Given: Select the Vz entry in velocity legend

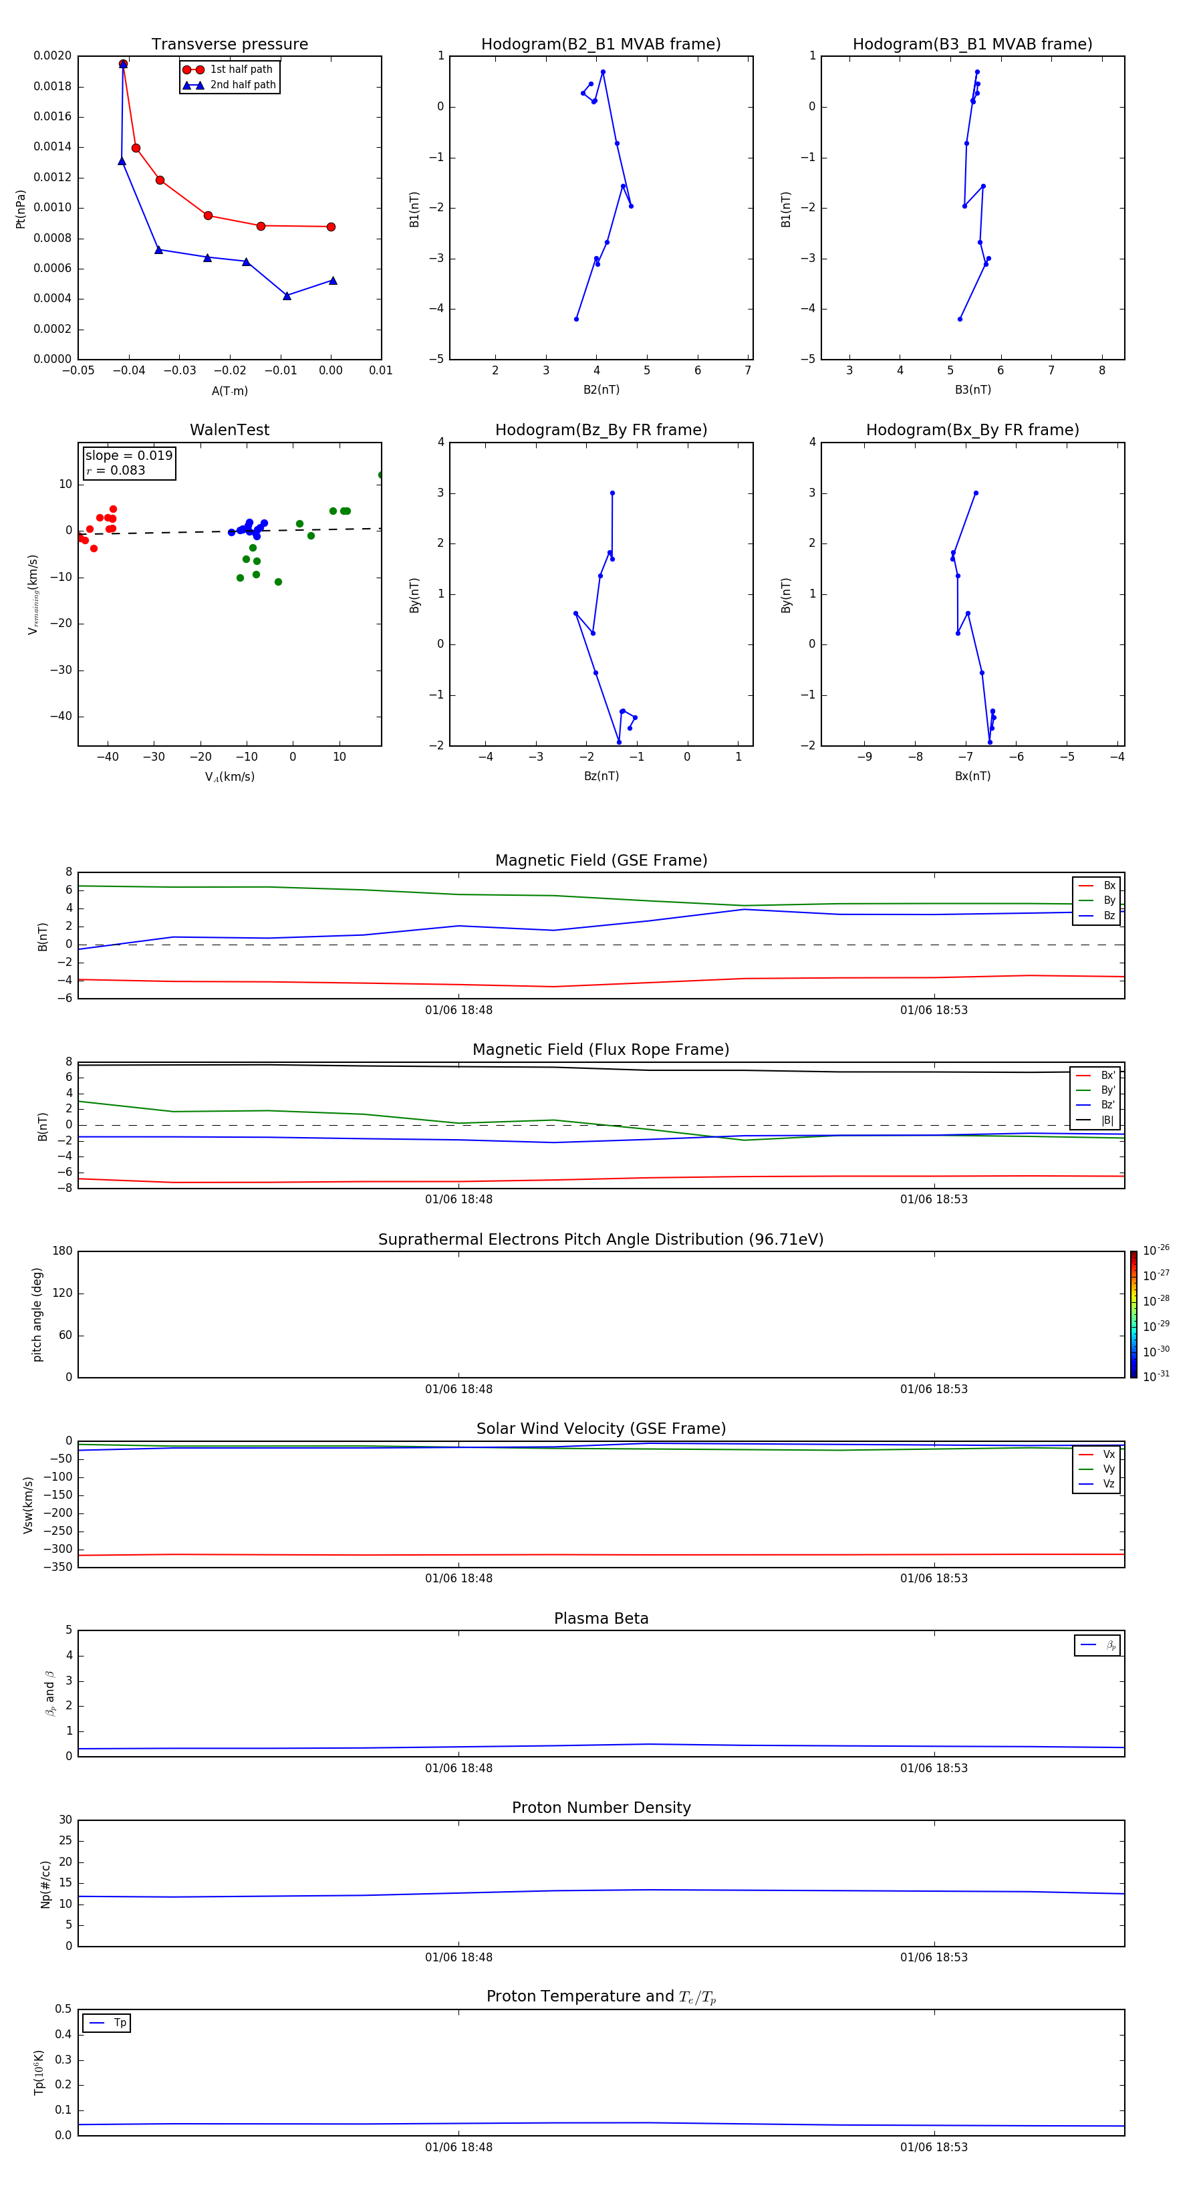Looking at the screenshot, I should [1097, 1483].
